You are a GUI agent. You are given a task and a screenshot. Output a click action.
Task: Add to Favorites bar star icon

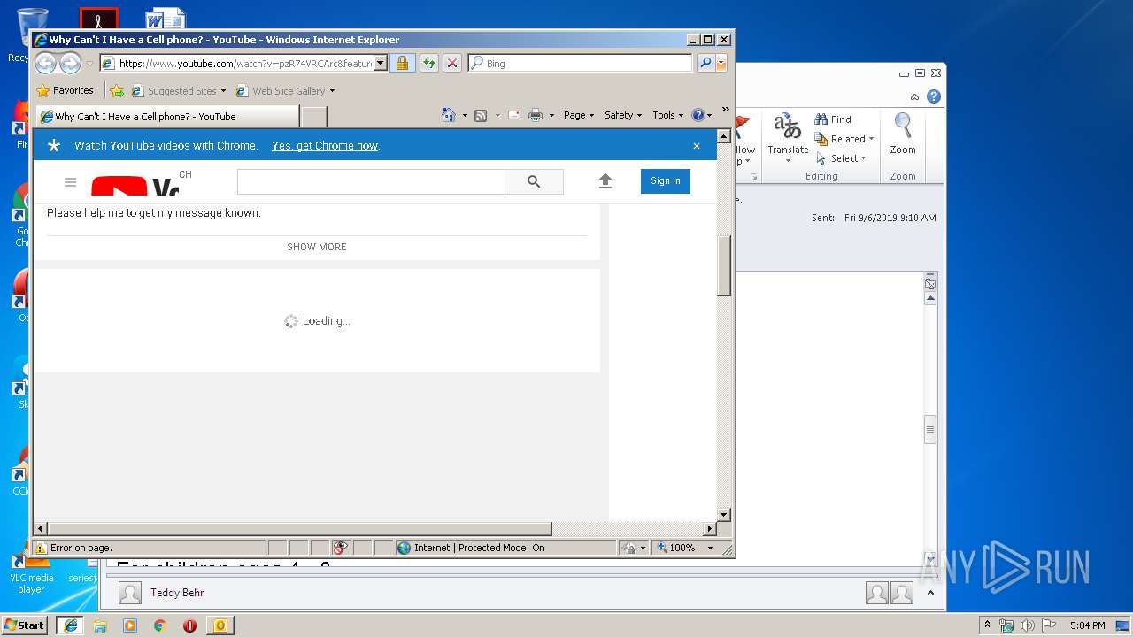pyautogui.click(x=116, y=90)
